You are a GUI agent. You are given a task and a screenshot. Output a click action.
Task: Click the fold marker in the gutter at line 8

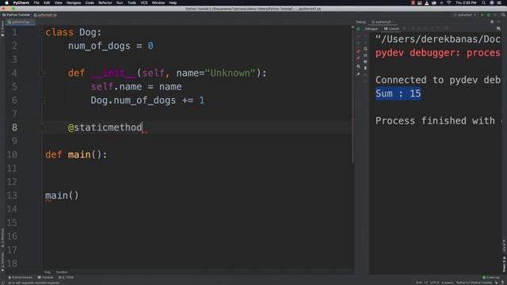pos(42,127)
